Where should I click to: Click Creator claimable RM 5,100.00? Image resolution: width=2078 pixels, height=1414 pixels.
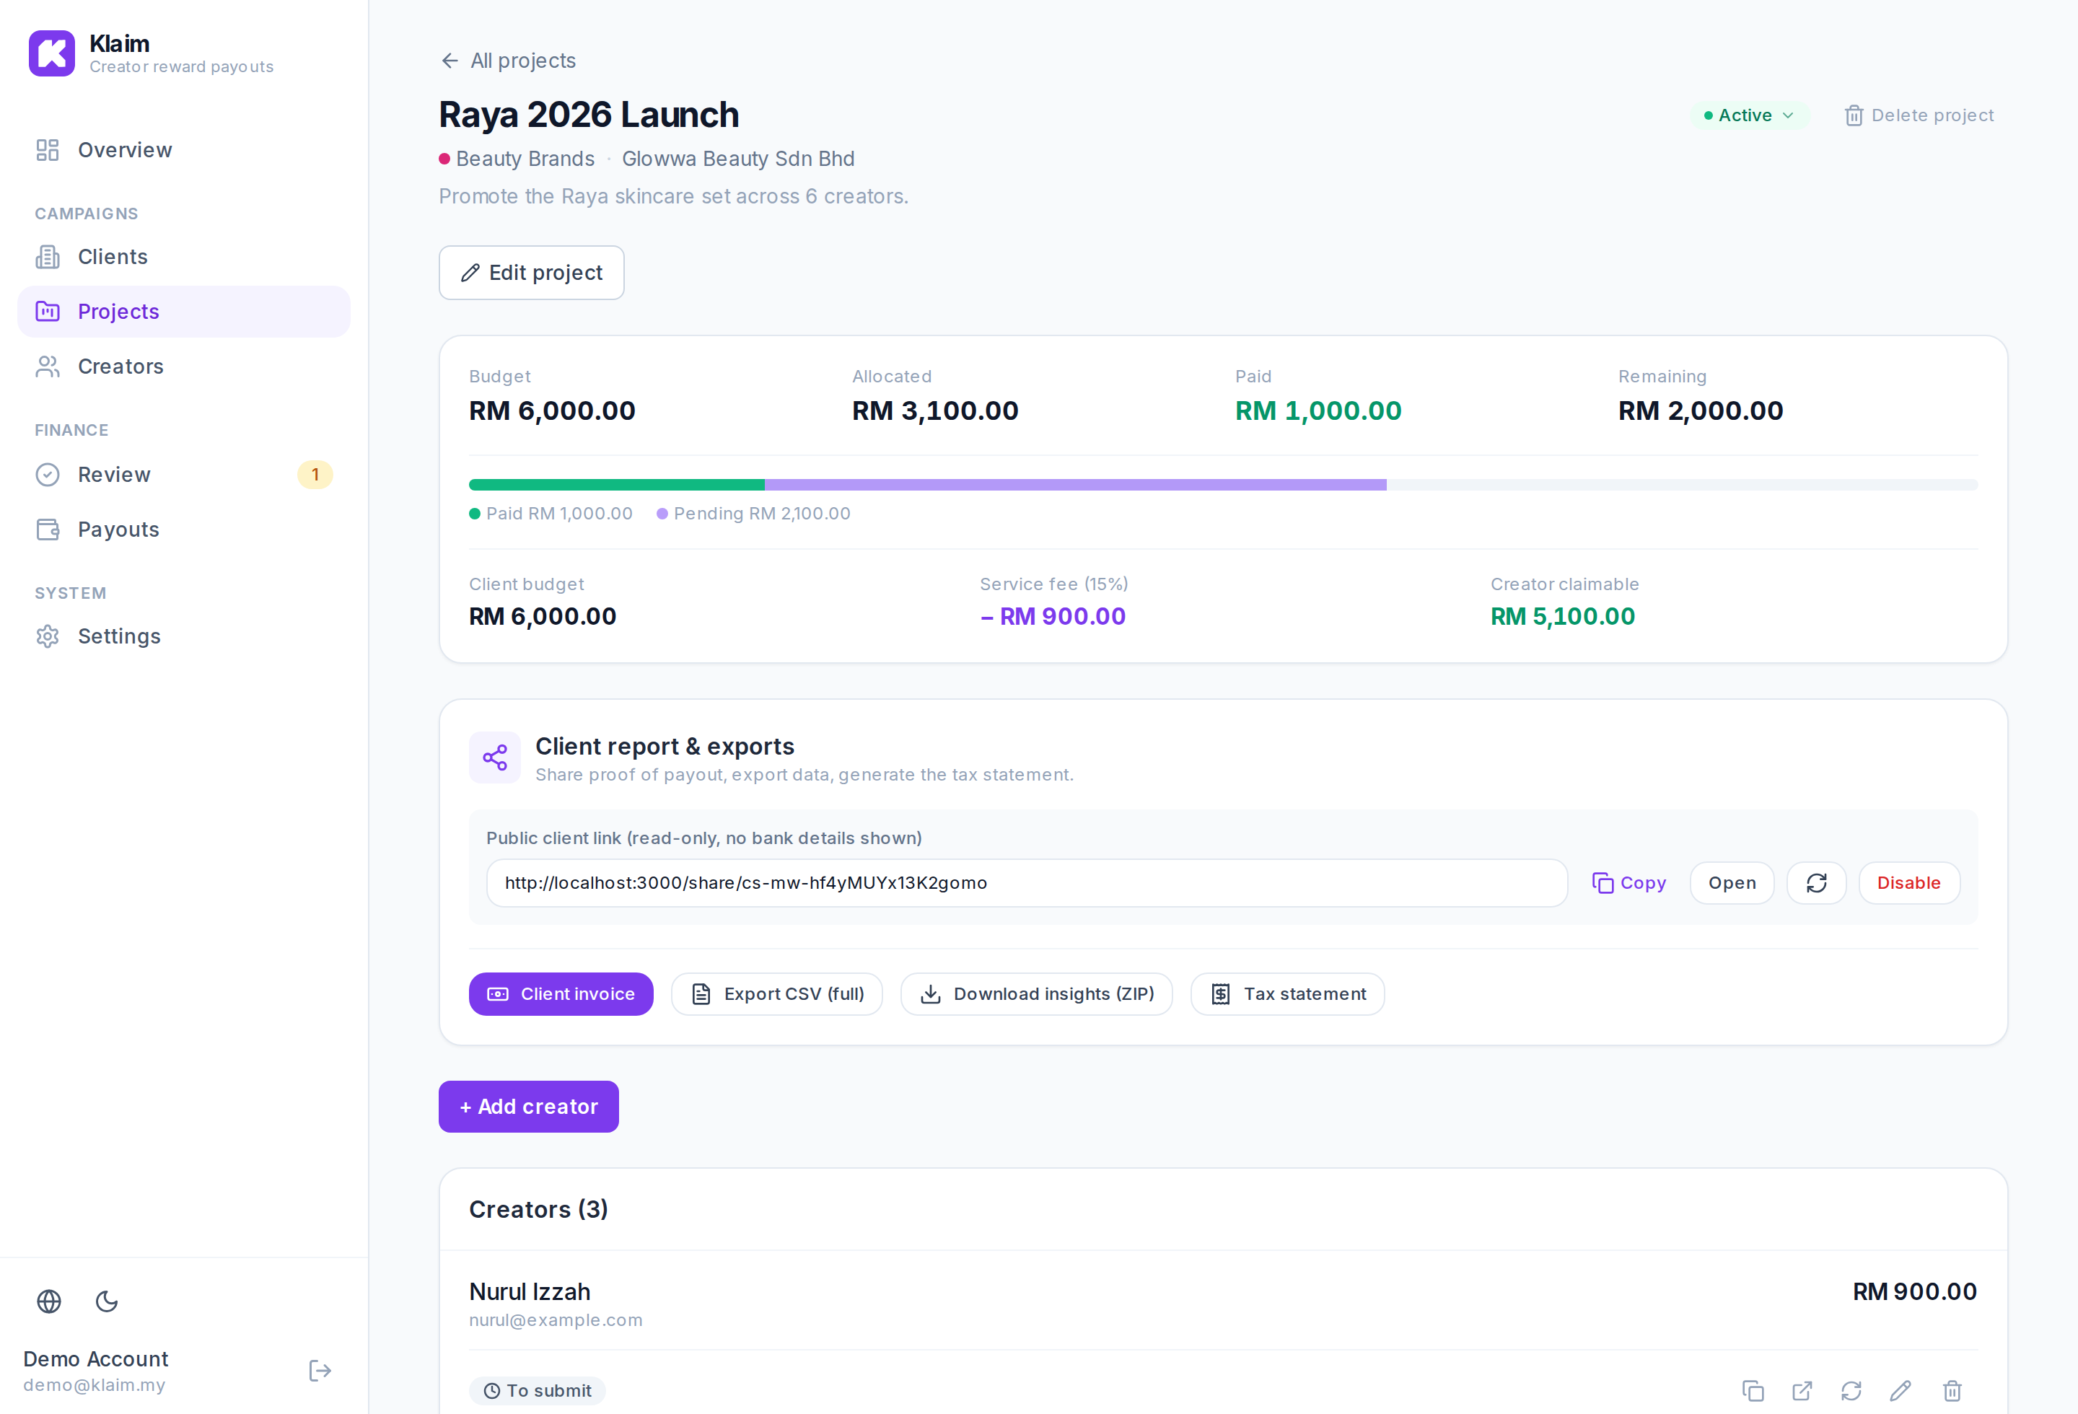pos(1562,617)
